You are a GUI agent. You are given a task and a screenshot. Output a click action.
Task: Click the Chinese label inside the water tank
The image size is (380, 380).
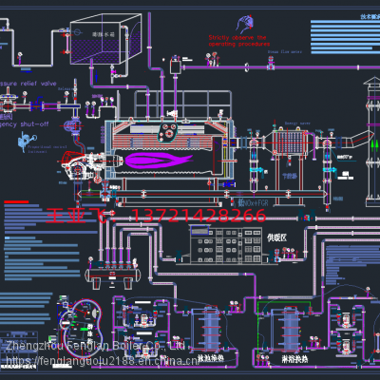[x=104, y=34]
